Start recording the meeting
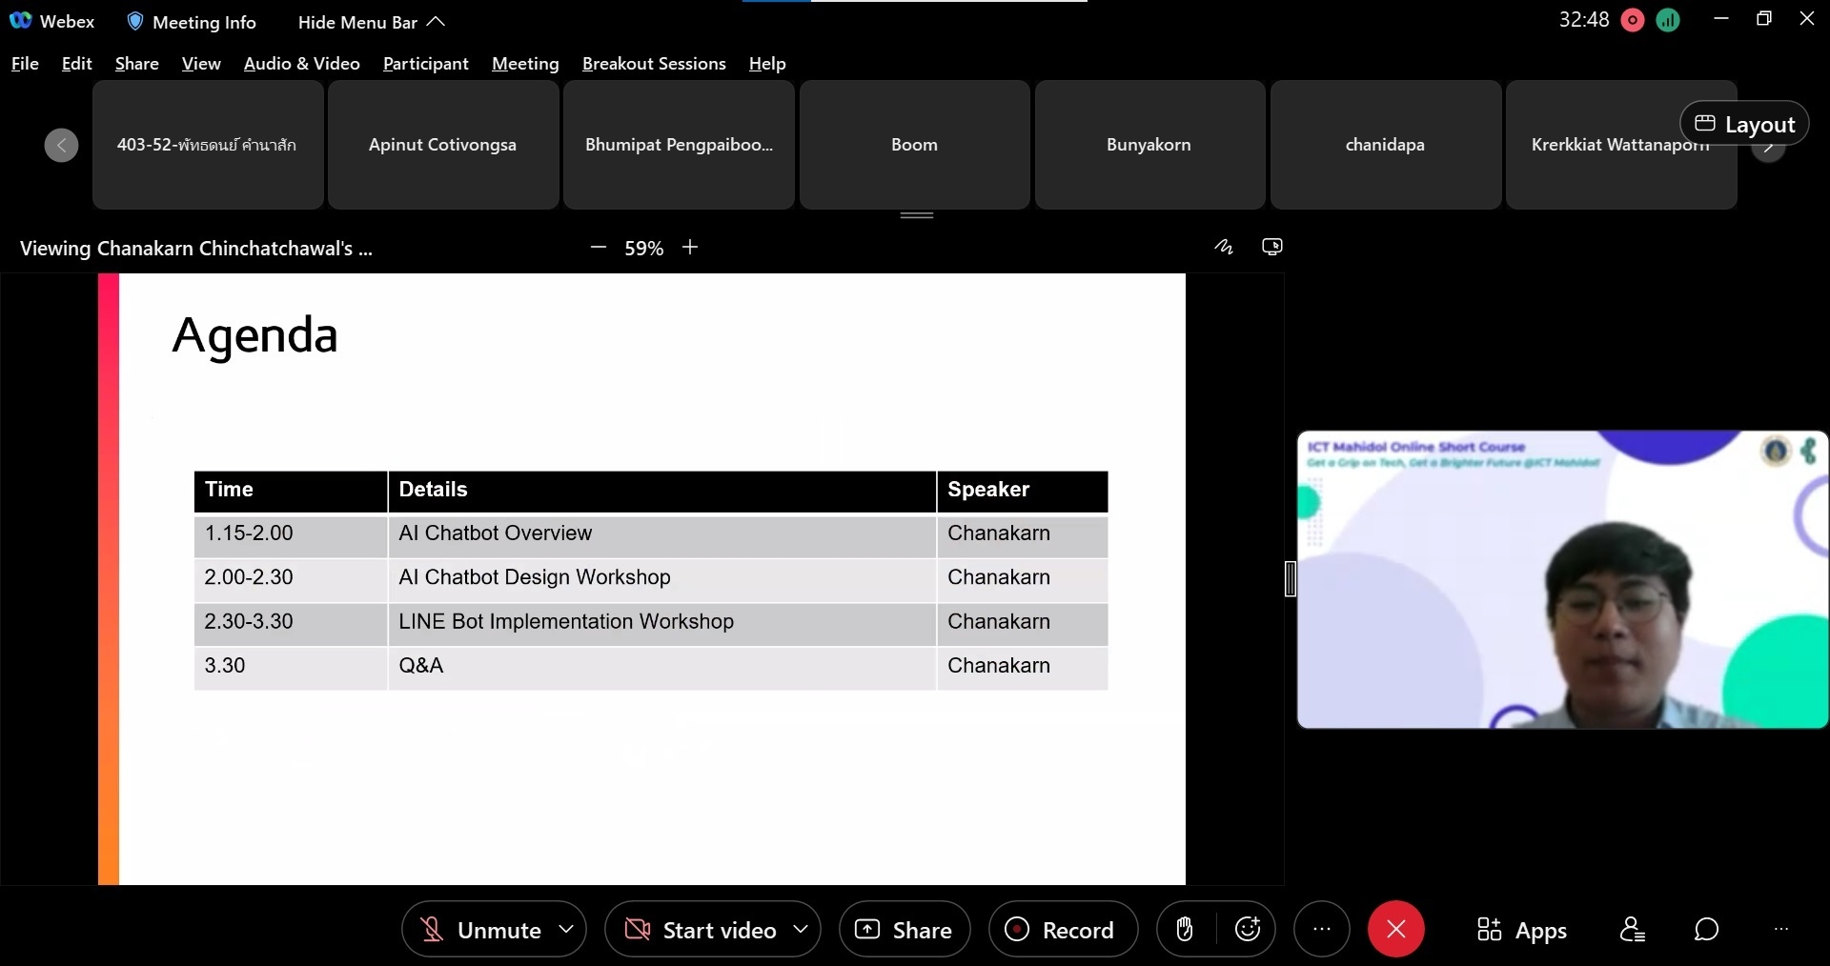Screen dimensions: 1830x966 tap(1062, 930)
